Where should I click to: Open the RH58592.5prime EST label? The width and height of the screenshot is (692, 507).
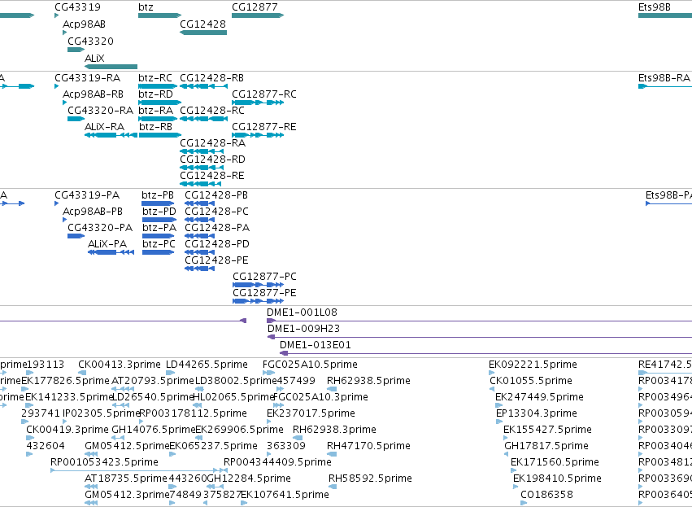click(371, 479)
